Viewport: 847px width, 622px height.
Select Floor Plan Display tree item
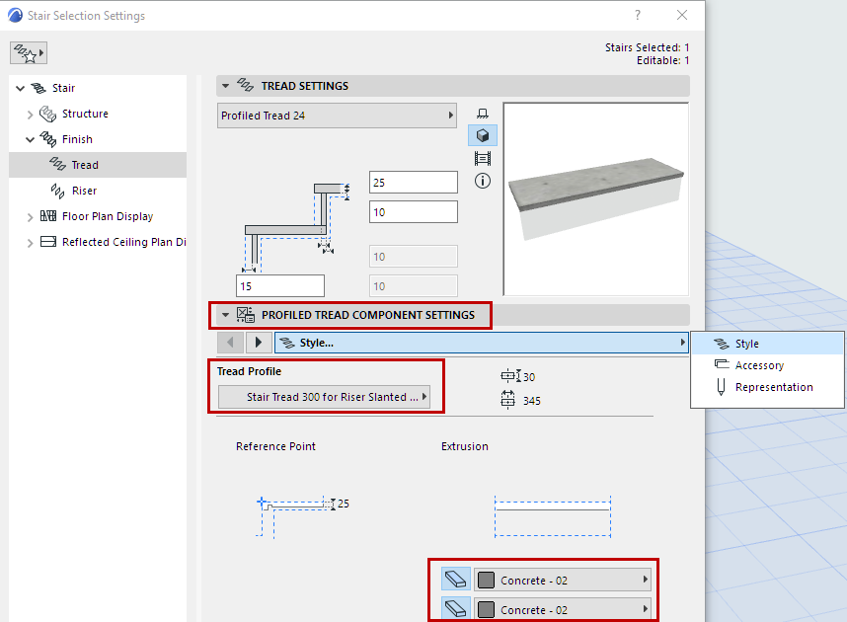click(108, 216)
